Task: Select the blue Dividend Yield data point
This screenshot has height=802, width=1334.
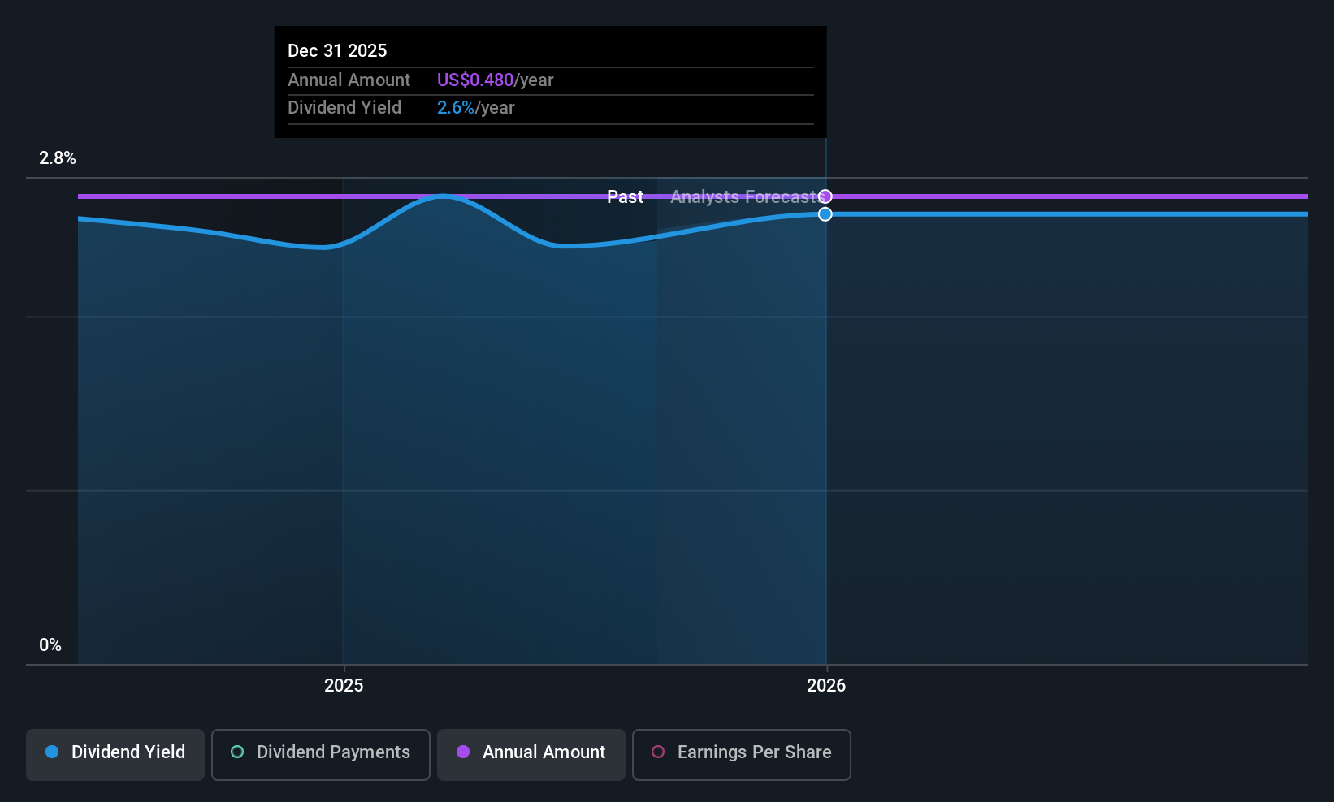Action: coord(825,214)
